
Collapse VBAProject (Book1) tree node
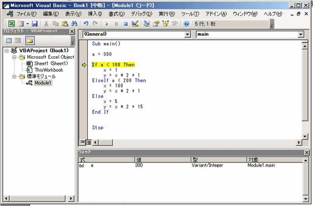(7, 51)
